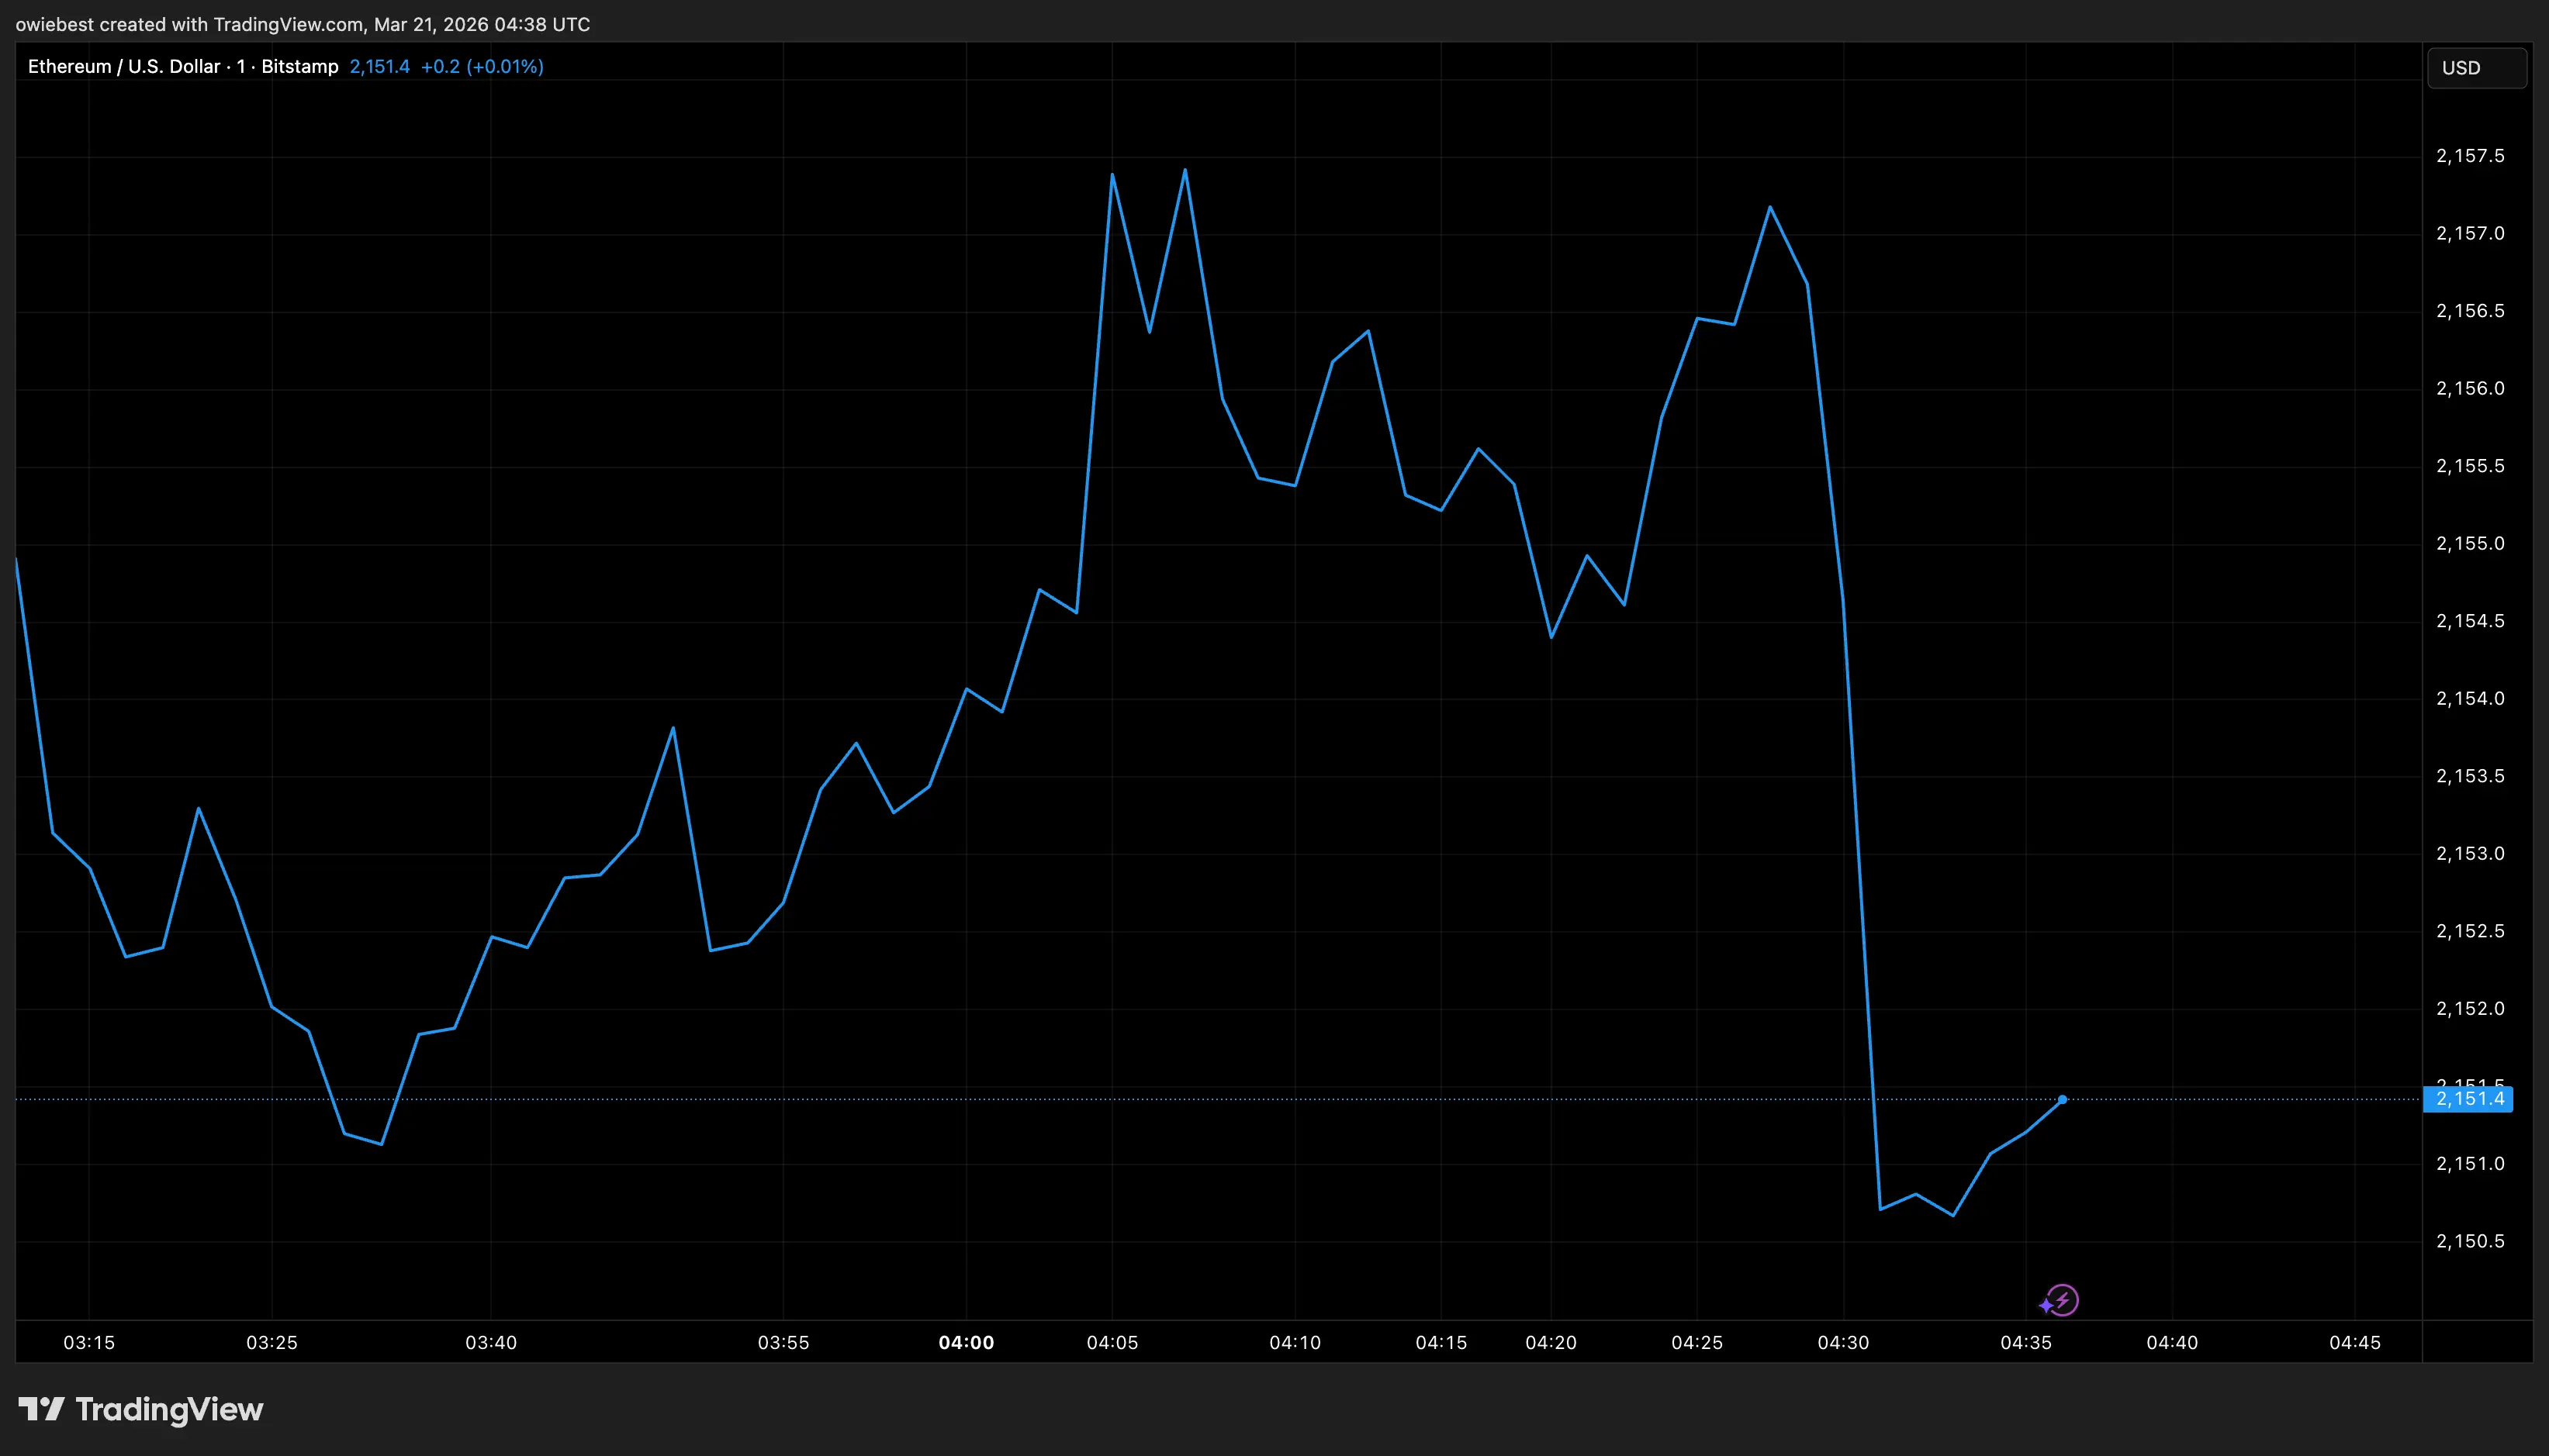The height and width of the screenshot is (1456, 2549).
Task: Open the timeframe selector via the interval number
Action: point(240,66)
